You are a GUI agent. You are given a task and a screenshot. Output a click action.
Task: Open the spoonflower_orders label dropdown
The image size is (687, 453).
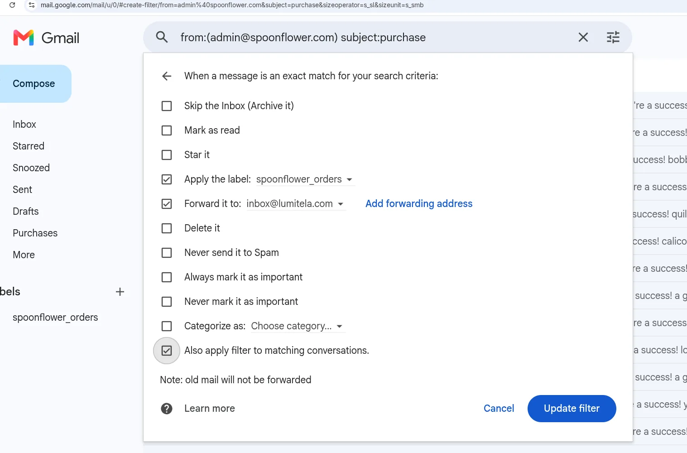click(305, 179)
